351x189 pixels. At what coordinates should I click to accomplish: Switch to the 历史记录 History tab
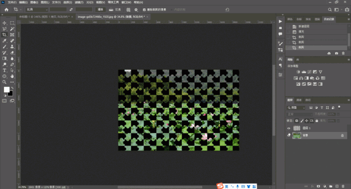coord(329,19)
